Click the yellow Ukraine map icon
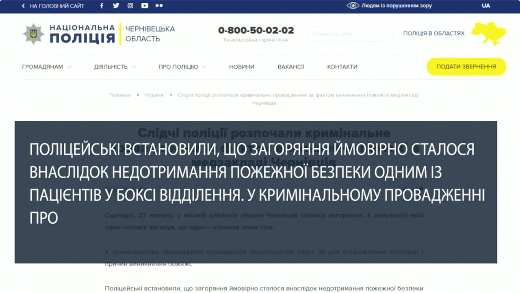Image resolution: width=520 pixels, height=293 pixels. click(489, 33)
